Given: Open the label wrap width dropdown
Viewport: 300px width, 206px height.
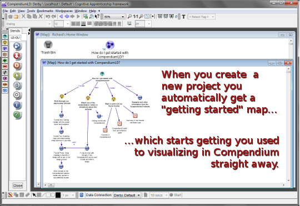Looking at the screenshot, I should [143, 24].
